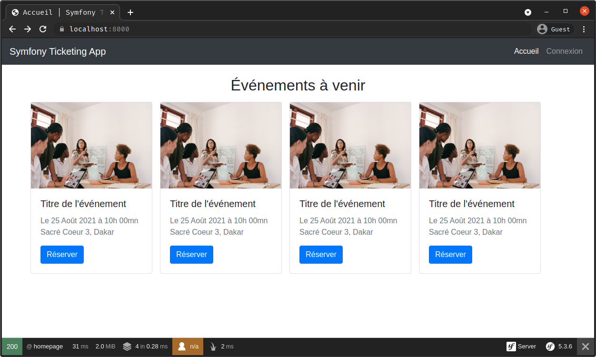The height and width of the screenshot is (357, 596).
Task: Click the profiler database queries layers icon
Action: 127,347
